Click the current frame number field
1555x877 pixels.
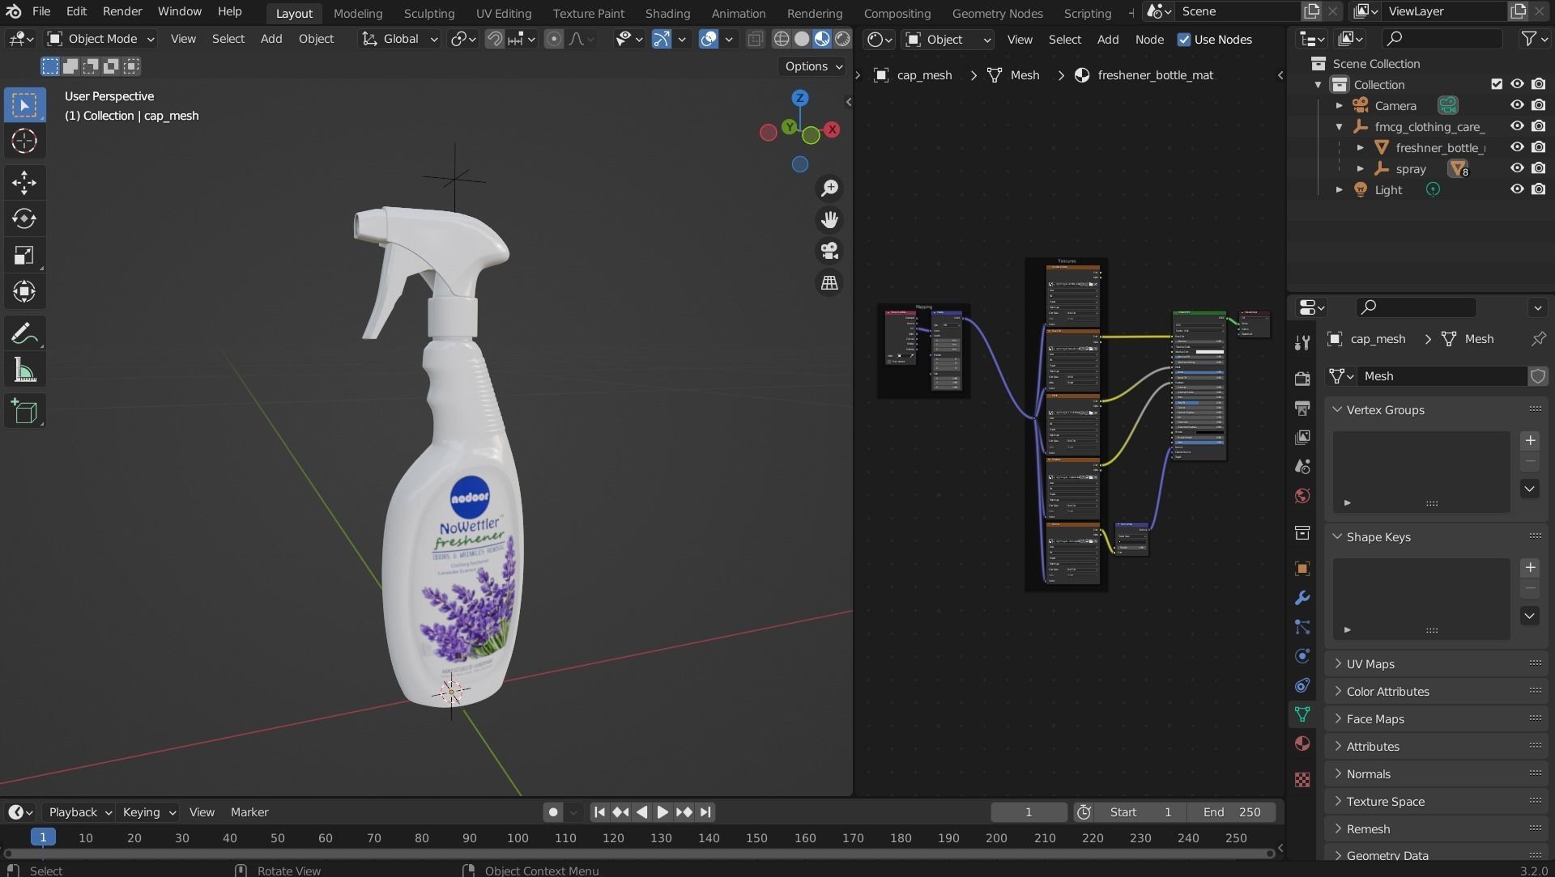(x=1029, y=812)
